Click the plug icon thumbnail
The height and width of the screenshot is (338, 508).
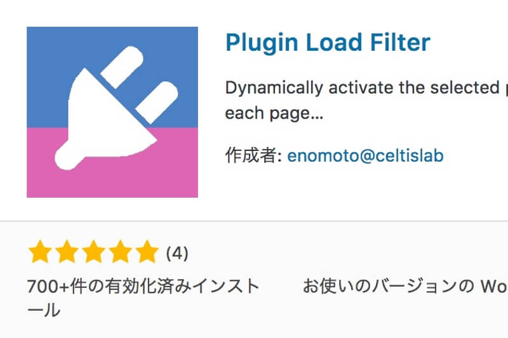click(x=112, y=112)
